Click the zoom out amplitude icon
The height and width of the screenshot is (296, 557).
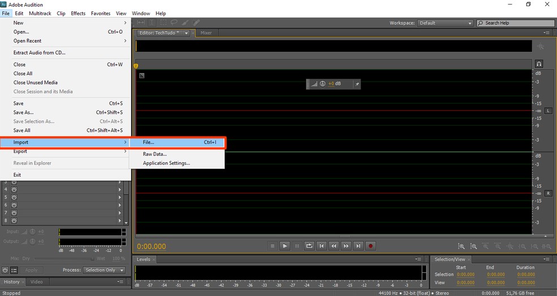tap(474, 246)
